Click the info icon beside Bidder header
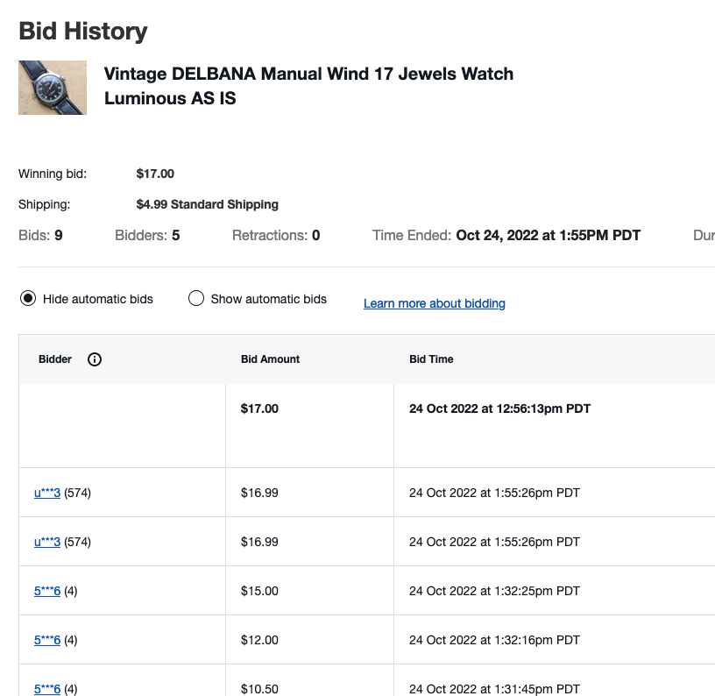 click(95, 359)
